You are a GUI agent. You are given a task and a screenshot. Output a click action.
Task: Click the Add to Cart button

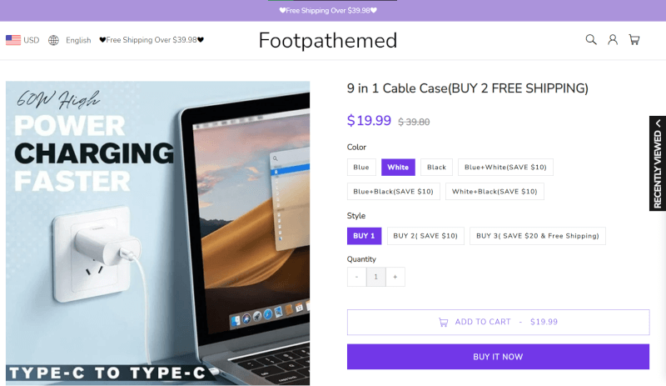coord(498,322)
